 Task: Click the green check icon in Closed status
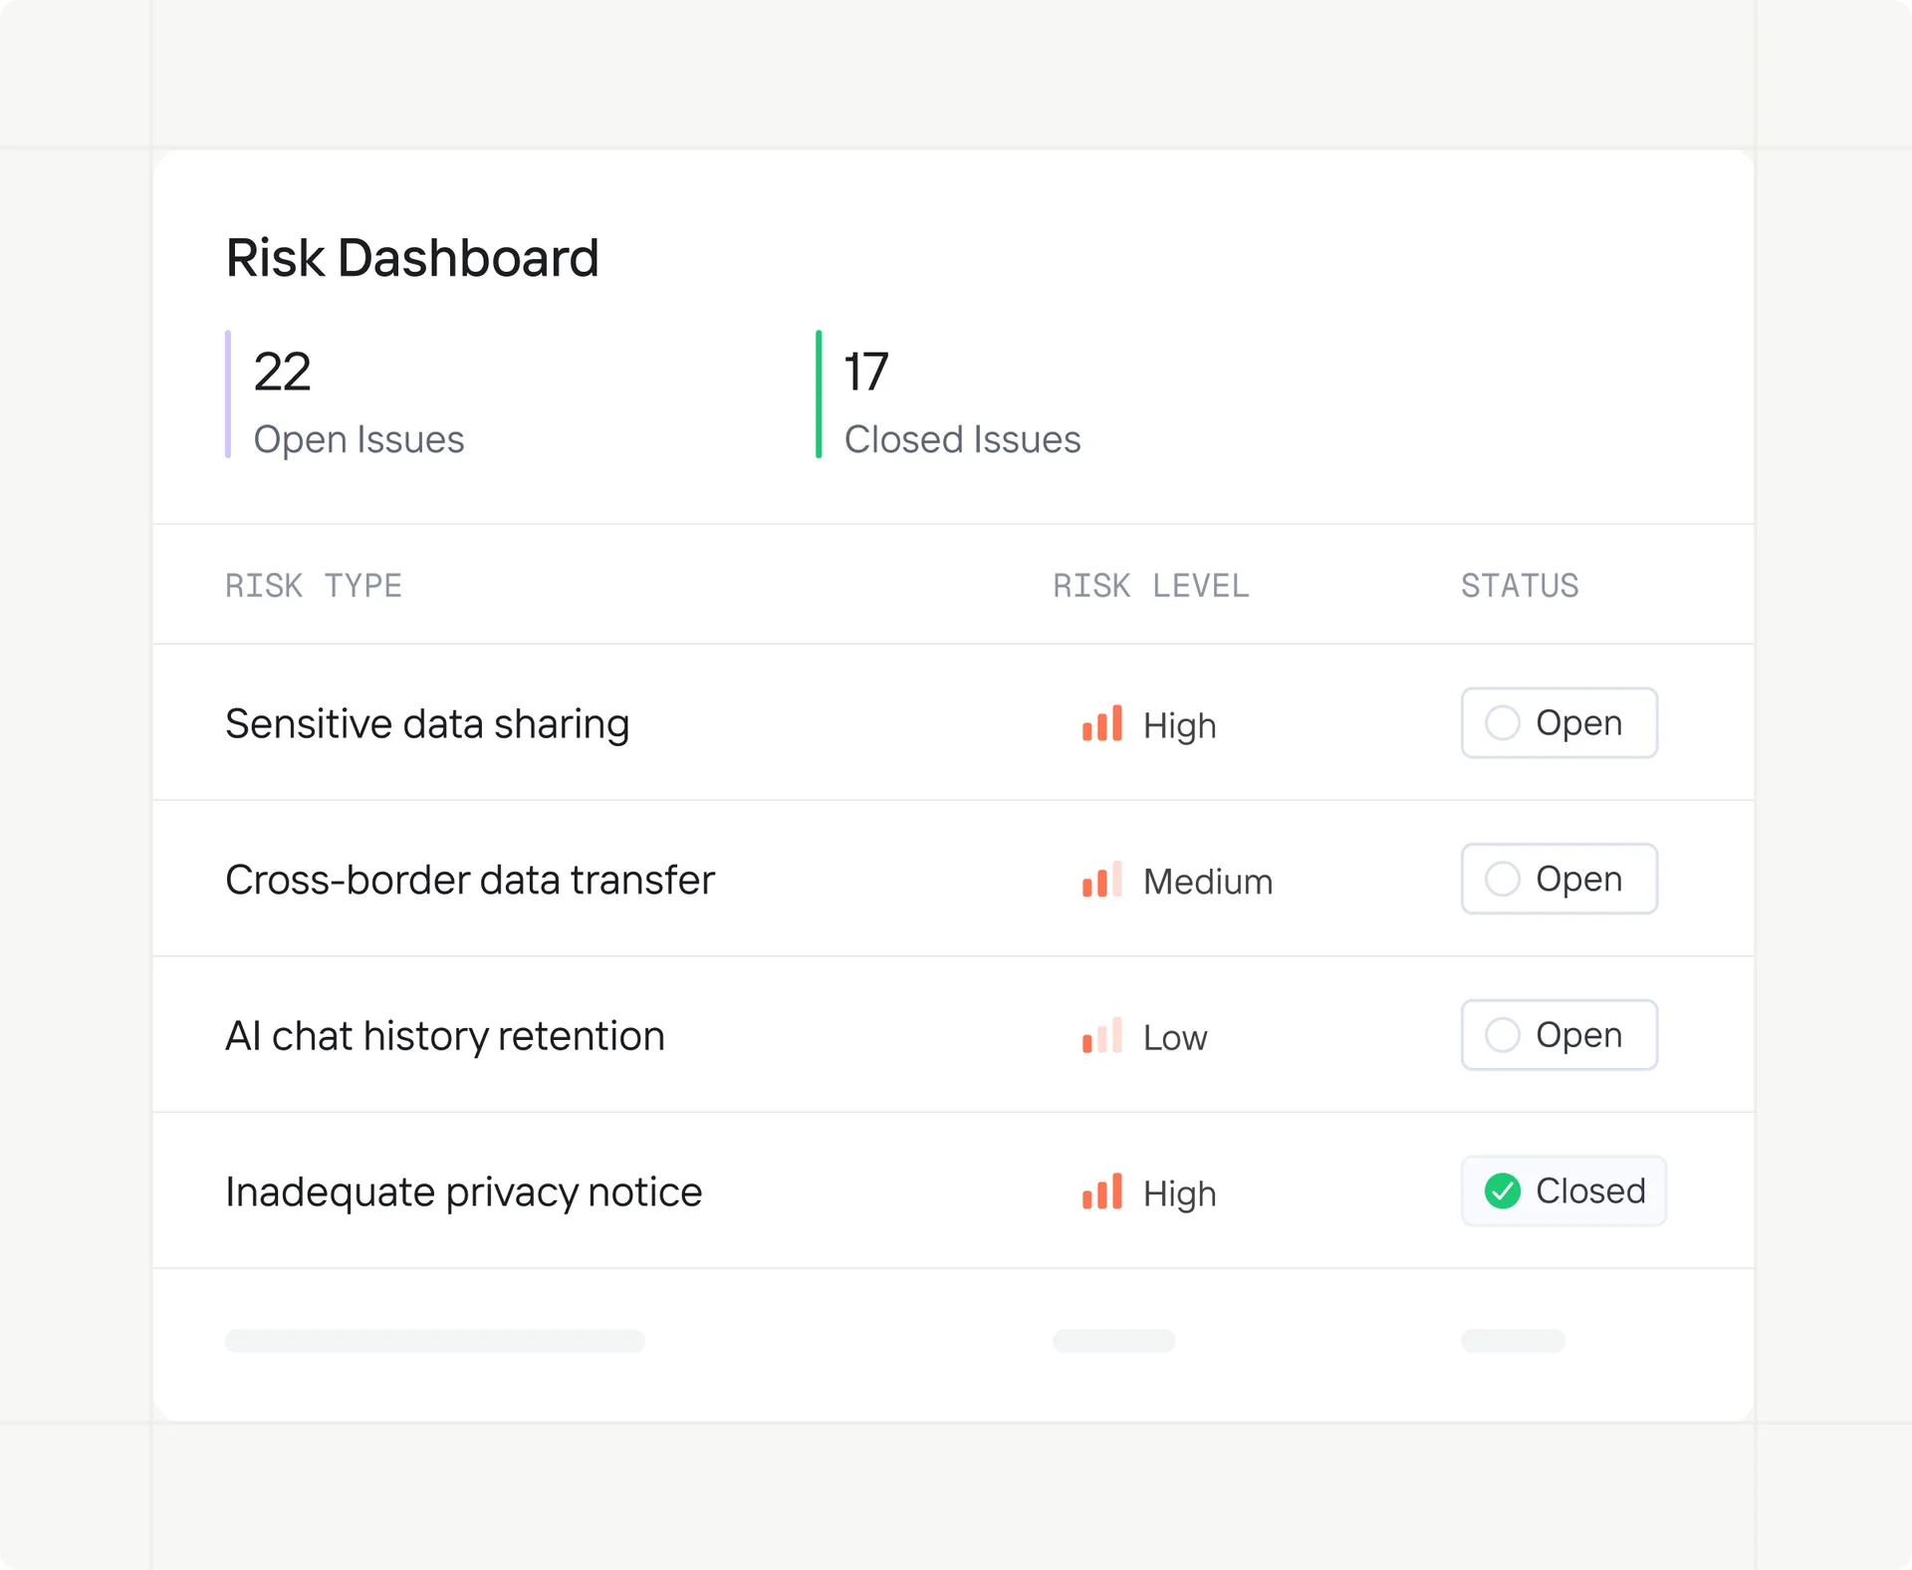click(1502, 1190)
